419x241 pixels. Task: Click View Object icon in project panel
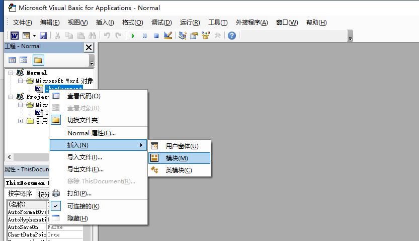pos(24,60)
